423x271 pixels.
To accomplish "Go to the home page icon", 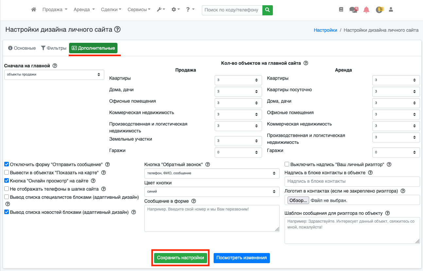I will pyautogui.click(x=33, y=10).
